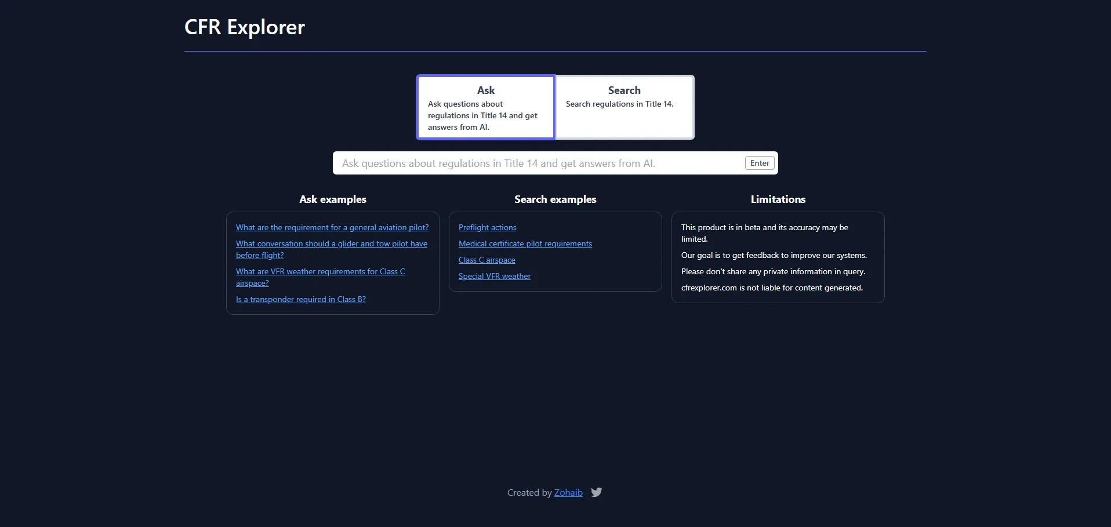Open the Twitter bird icon in footer
This screenshot has height=527, width=1111.
(x=596, y=492)
